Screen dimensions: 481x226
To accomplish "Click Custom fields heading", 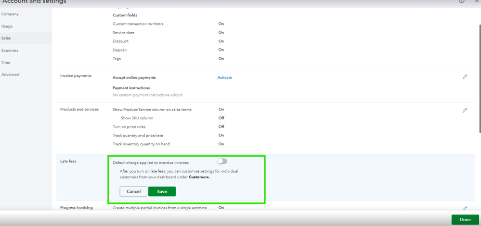I will 125,15.
